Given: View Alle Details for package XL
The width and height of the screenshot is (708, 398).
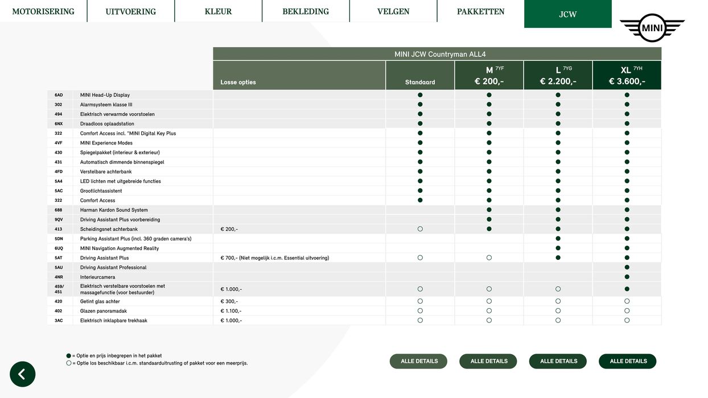Looking at the screenshot, I should coord(628,361).
